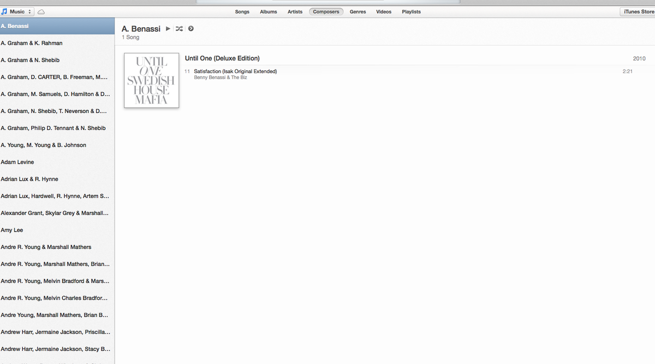
Task: Click the music note library icon
Action: pos(5,11)
